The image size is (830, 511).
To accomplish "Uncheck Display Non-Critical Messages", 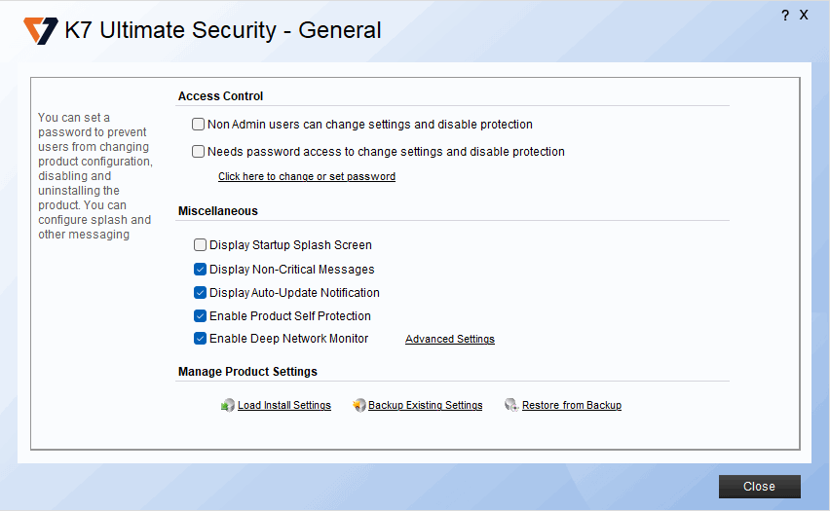I will point(201,270).
